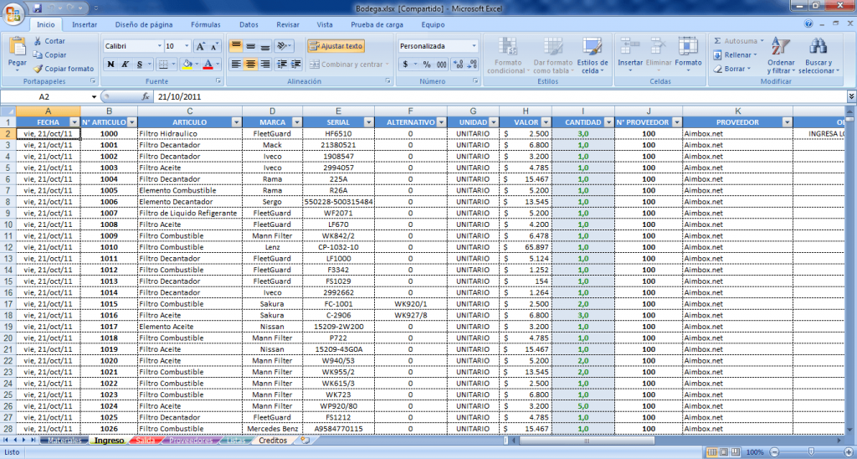Switch to Revisar tab

(x=288, y=24)
